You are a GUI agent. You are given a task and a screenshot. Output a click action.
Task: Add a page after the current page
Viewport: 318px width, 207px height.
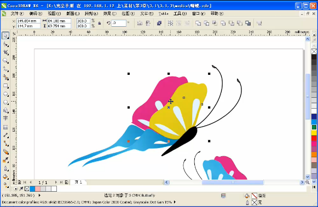67,182
